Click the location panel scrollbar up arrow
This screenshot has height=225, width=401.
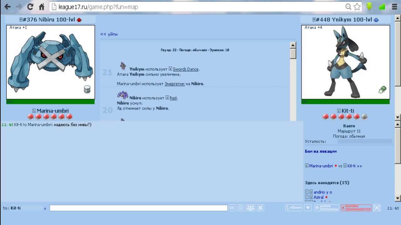click(398, 124)
